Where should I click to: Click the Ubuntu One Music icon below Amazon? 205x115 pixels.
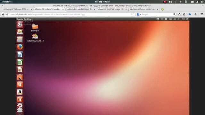tap(20, 100)
